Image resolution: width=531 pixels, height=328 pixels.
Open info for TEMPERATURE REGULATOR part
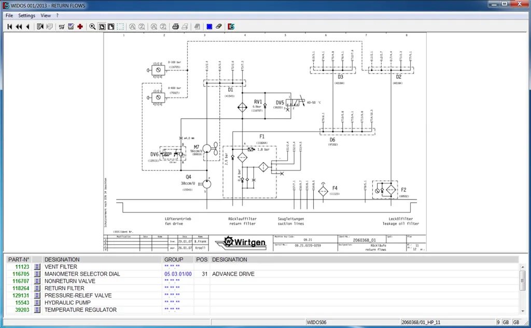click(x=37, y=310)
